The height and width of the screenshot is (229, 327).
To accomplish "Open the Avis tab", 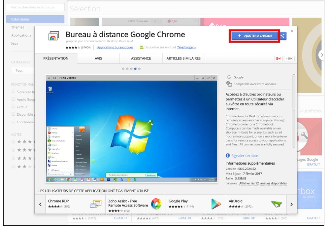I will click(x=98, y=58).
